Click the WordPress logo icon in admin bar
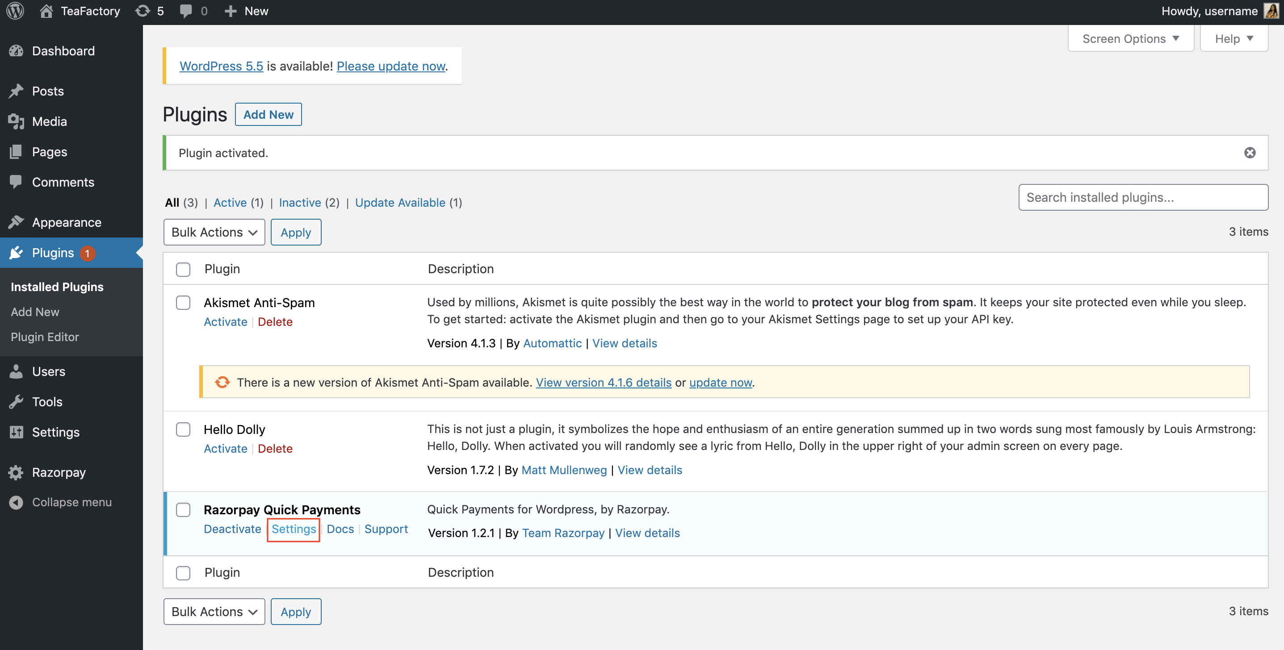Screen dimensions: 1284x650 [x=16, y=11]
